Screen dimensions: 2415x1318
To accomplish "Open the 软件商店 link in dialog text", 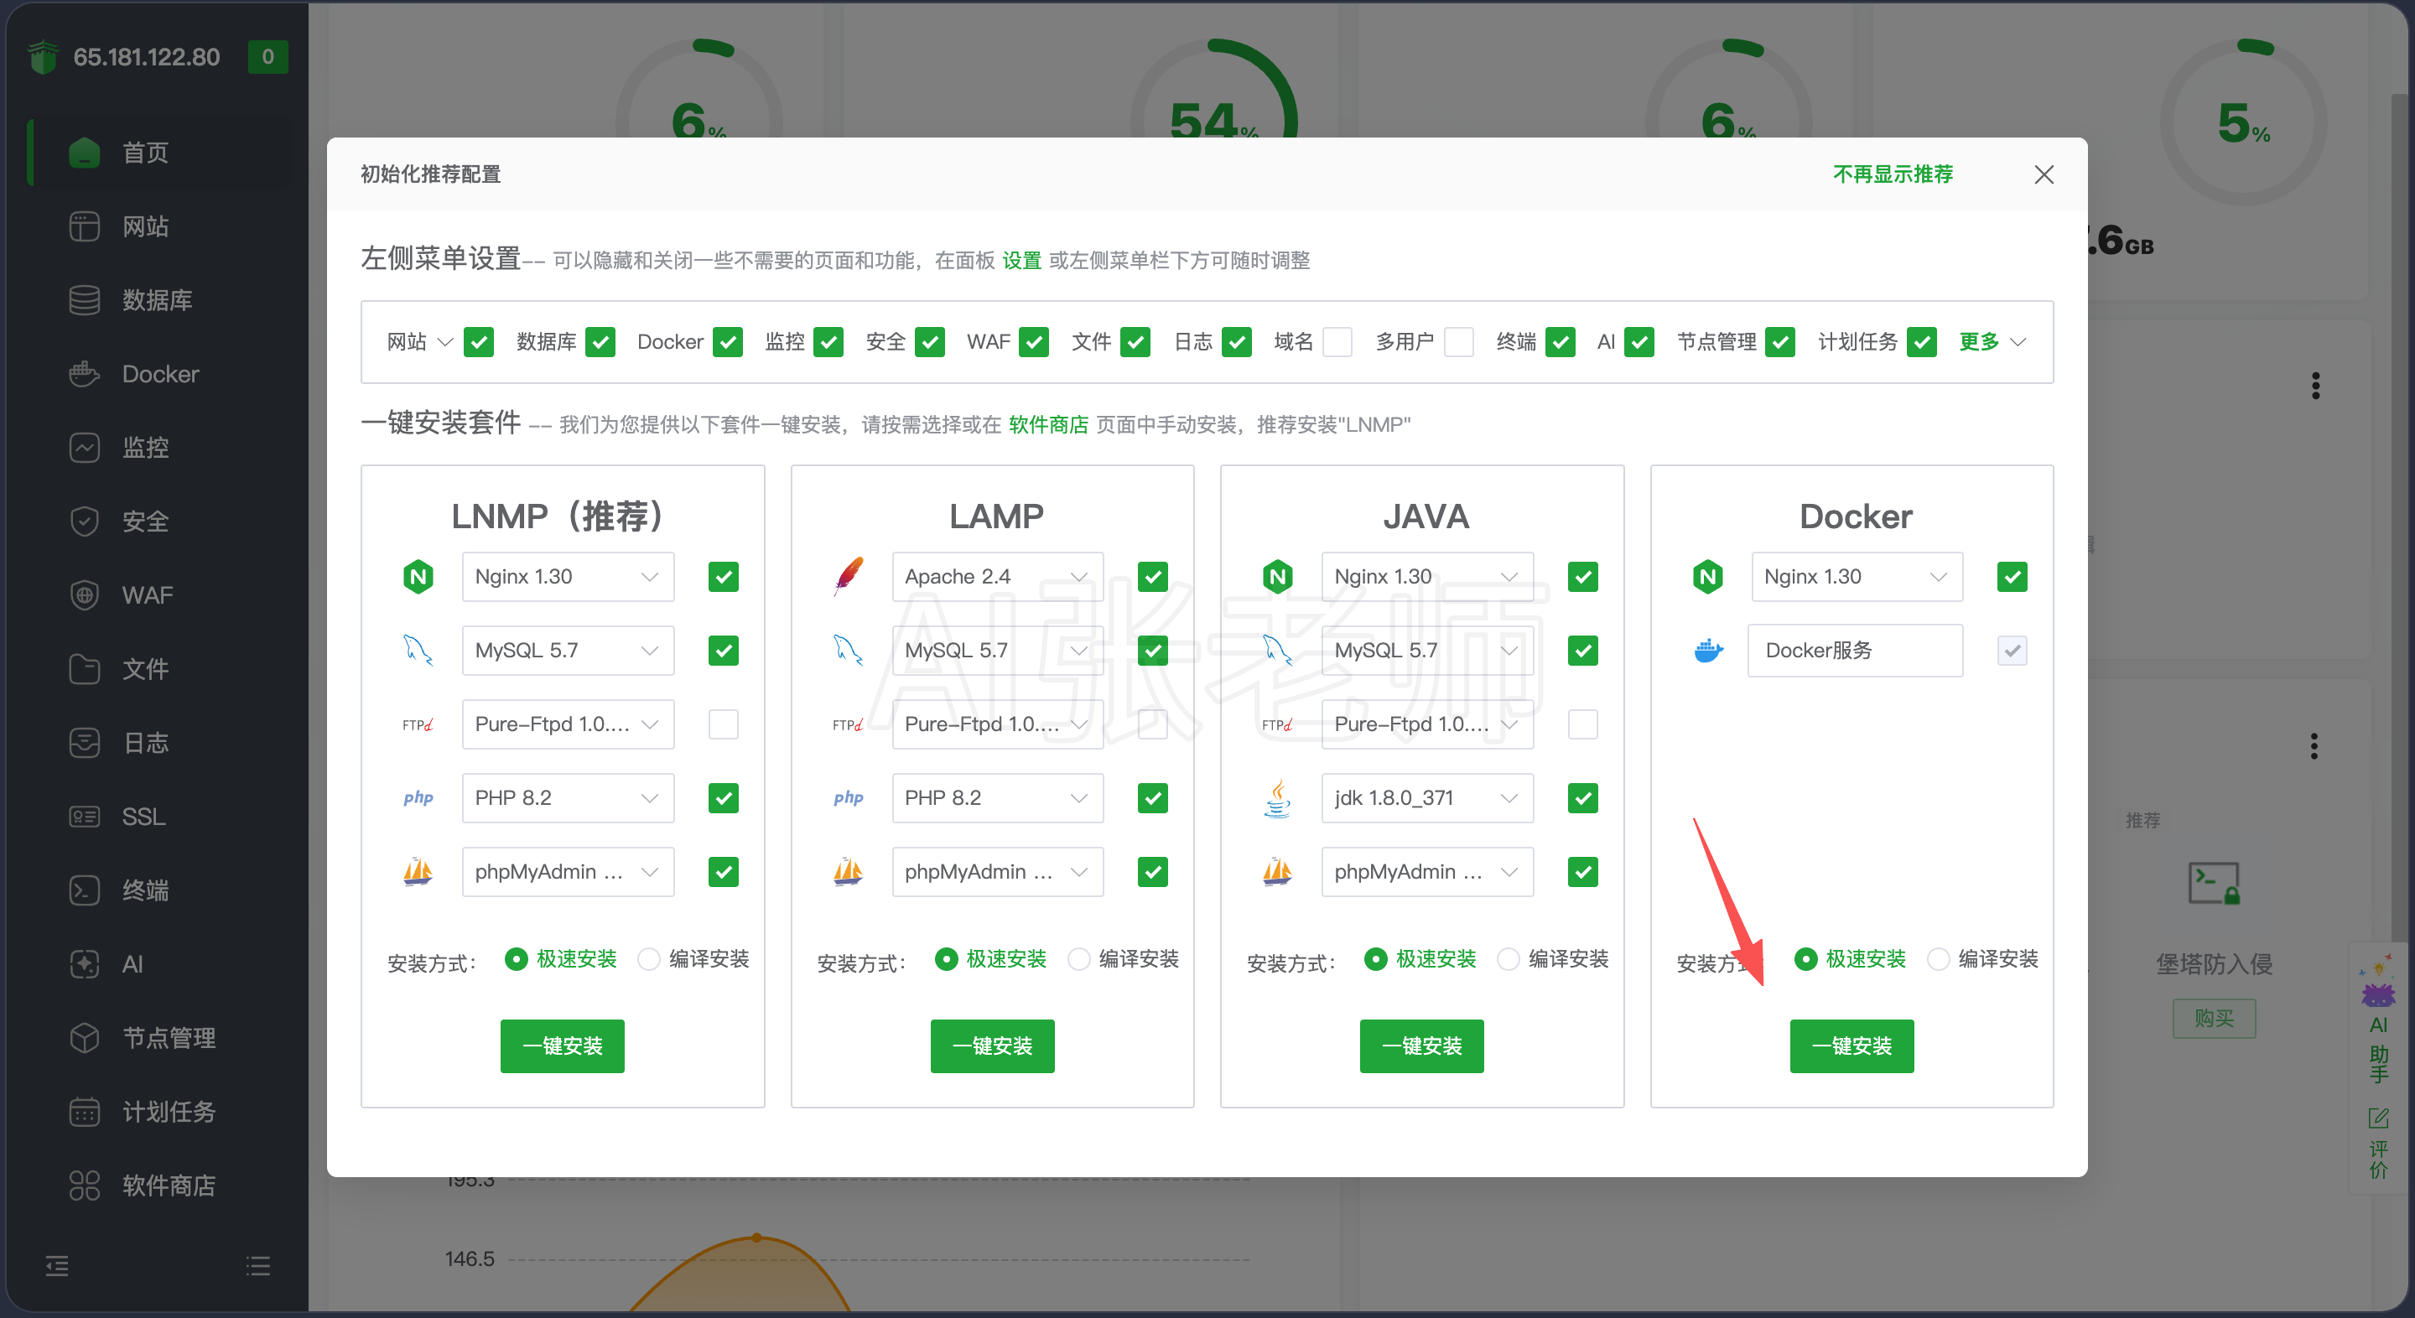I will pos(1049,426).
